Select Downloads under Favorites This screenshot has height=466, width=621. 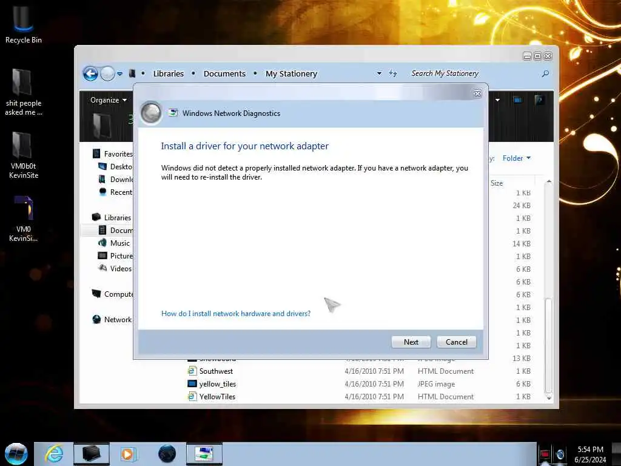pos(115,179)
